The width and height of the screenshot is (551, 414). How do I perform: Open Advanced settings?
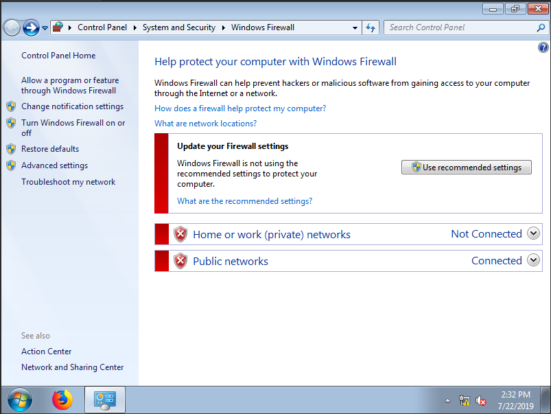[54, 165]
